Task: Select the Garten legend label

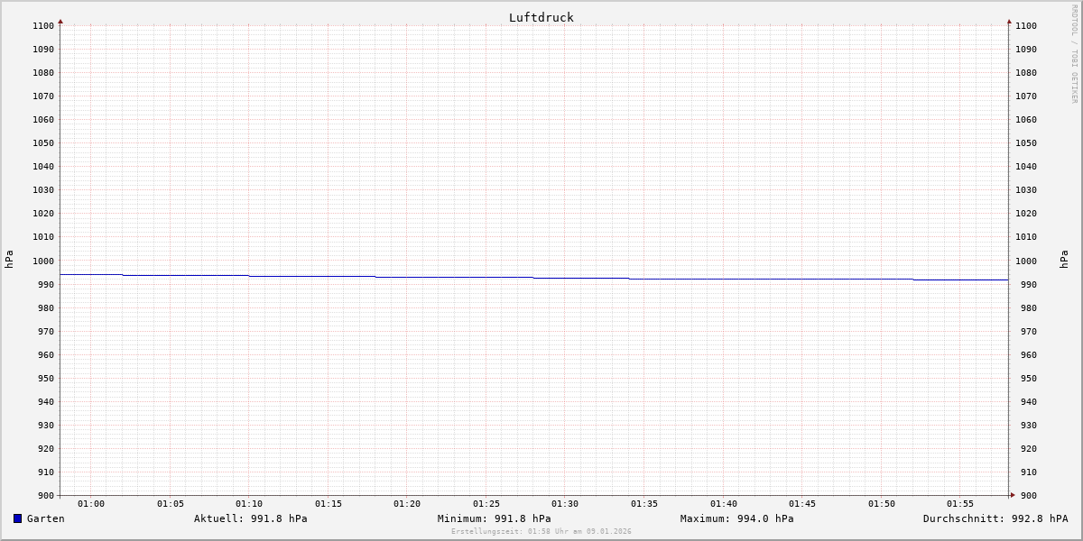Action: (x=45, y=518)
